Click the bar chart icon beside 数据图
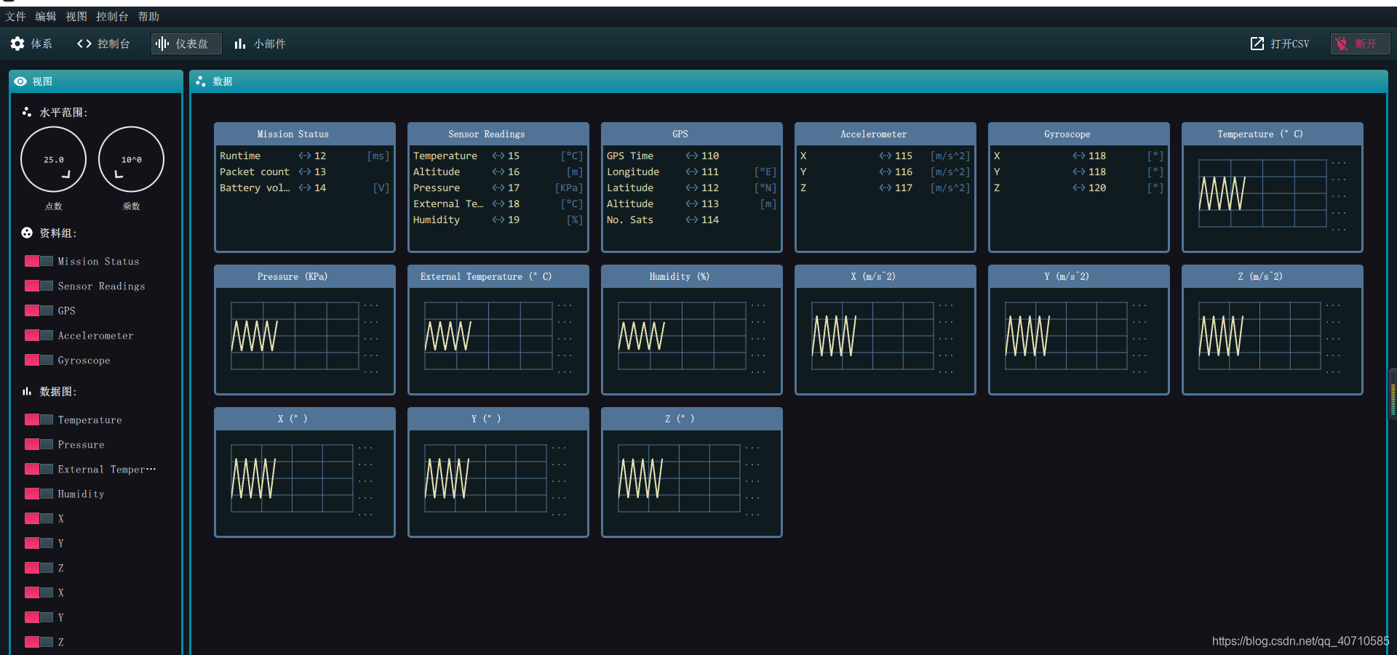1397x655 pixels. [x=27, y=391]
